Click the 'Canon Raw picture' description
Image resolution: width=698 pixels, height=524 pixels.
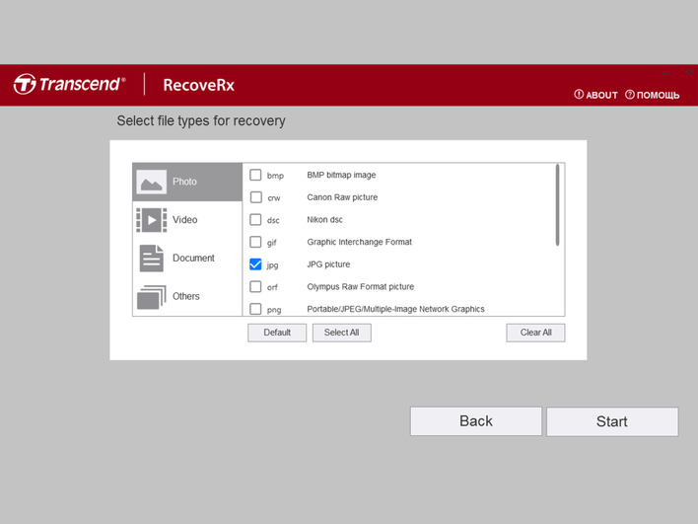click(342, 197)
